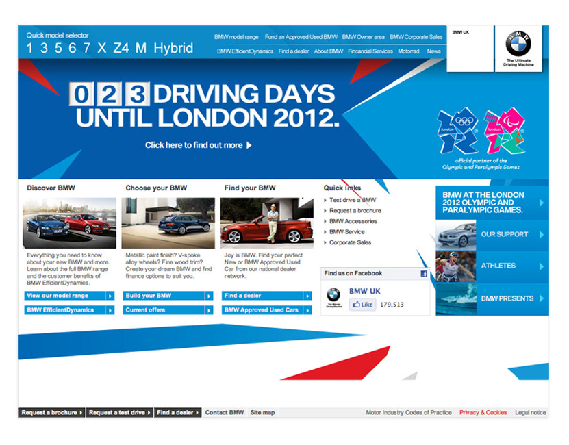The width and height of the screenshot is (569, 445).
Task: Click arrow on blue Find a dealer button
Action: tap(307, 296)
